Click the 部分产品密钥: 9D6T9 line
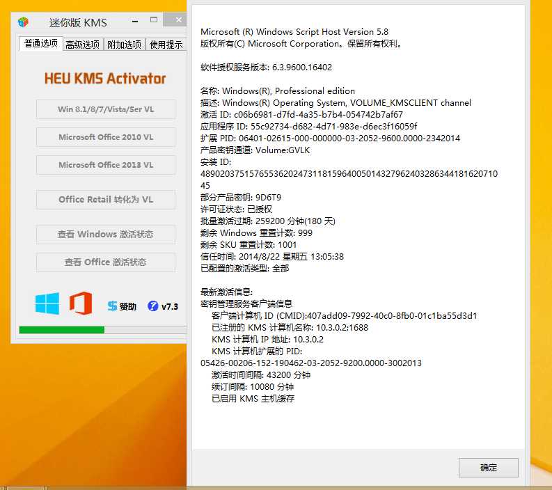Image resolution: width=552 pixels, height=490 pixels. 241,197
